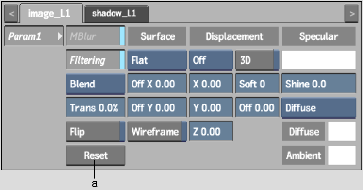Toggle the MBlur button
This screenshot has height=190, width=363.
click(96, 36)
